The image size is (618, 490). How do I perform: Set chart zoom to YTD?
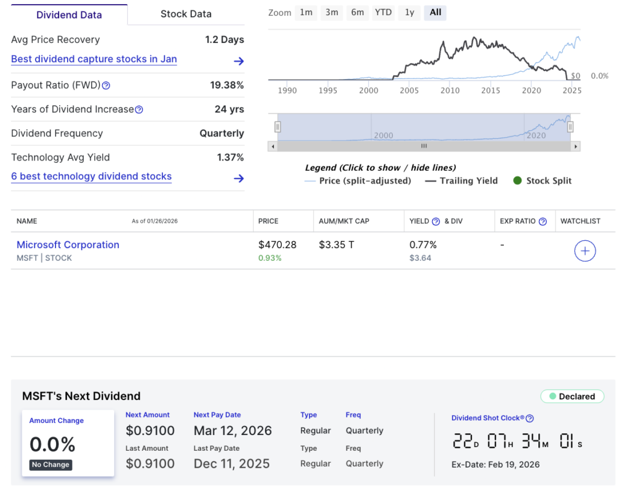point(383,12)
